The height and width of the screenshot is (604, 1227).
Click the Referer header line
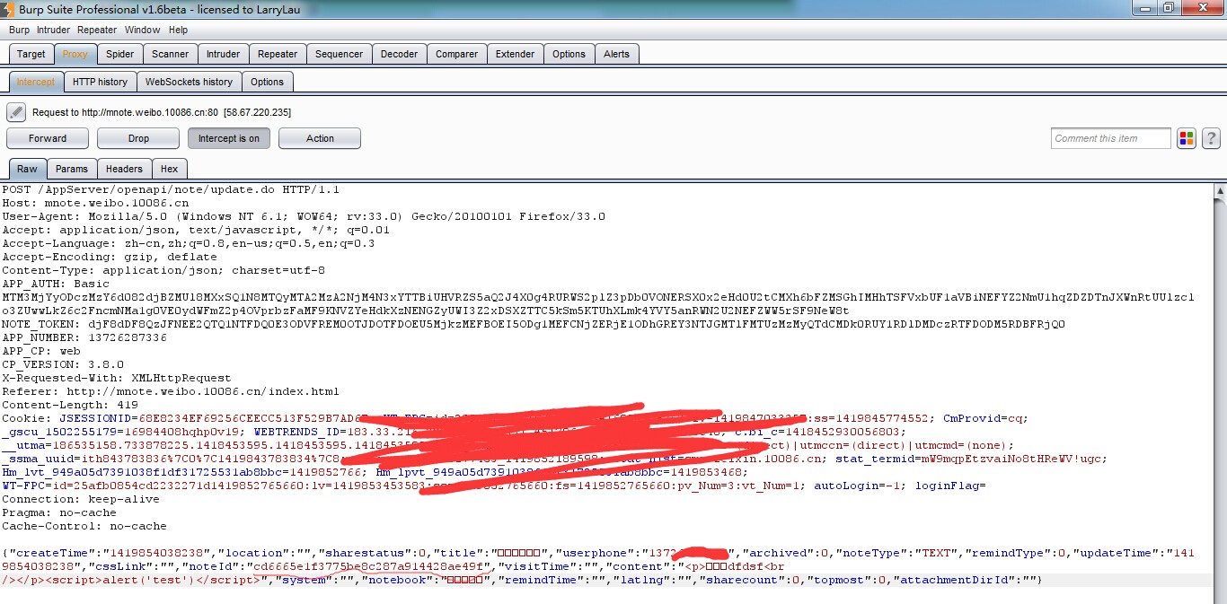[171, 391]
